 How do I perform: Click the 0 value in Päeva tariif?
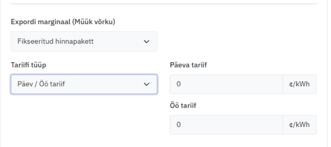179,84
